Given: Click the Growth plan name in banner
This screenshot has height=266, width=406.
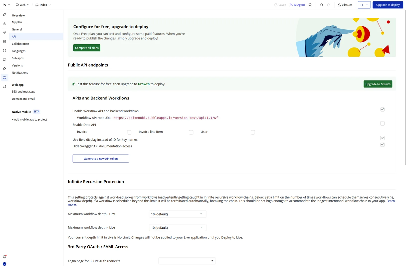Looking at the screenshot, I should click(144, 84).
